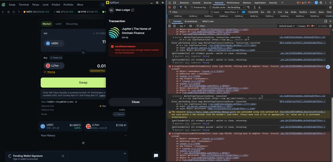The height and width of the screenshot is (162, 333).
Task: Click the AI assistance icon in DevTools top bar
Action: (x=316, y=3)
